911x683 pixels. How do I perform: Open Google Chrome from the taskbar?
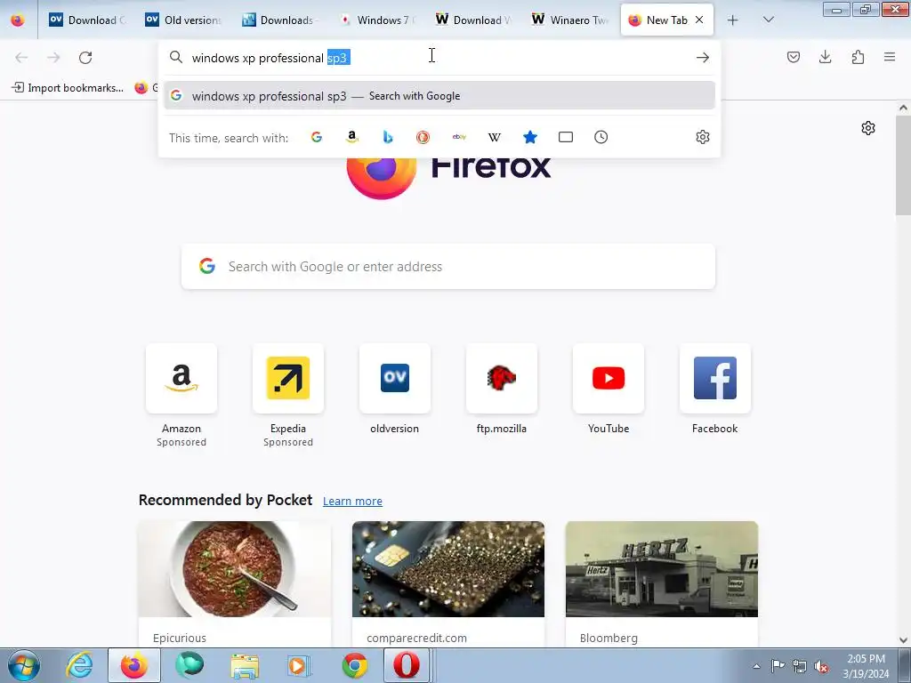pyautogui.click(x=354, y=665)
